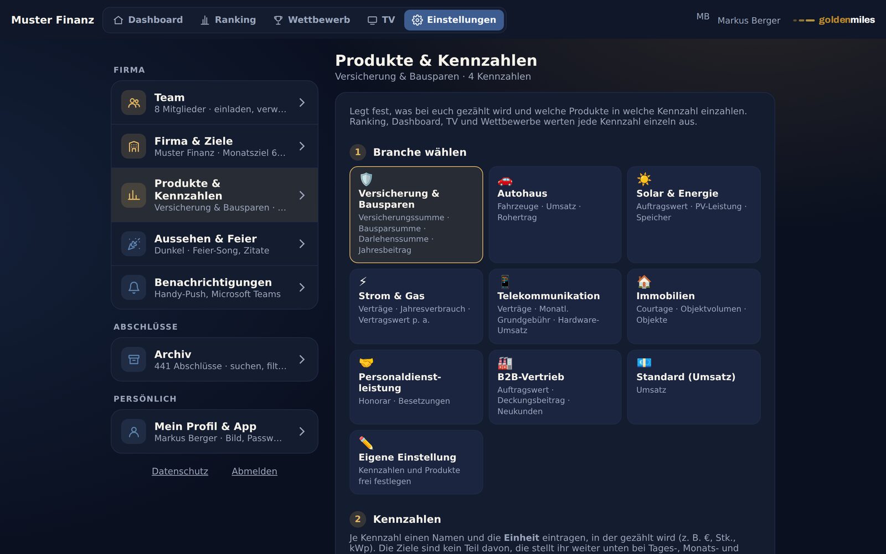Click the MB user avatar

pyautogui.click(x=703, y=17)
